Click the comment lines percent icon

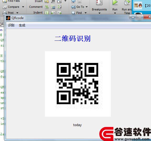pyautogui.click(x=47, y=7)
